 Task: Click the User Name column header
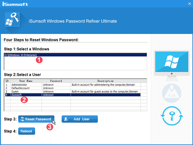(x=26, y=81)
